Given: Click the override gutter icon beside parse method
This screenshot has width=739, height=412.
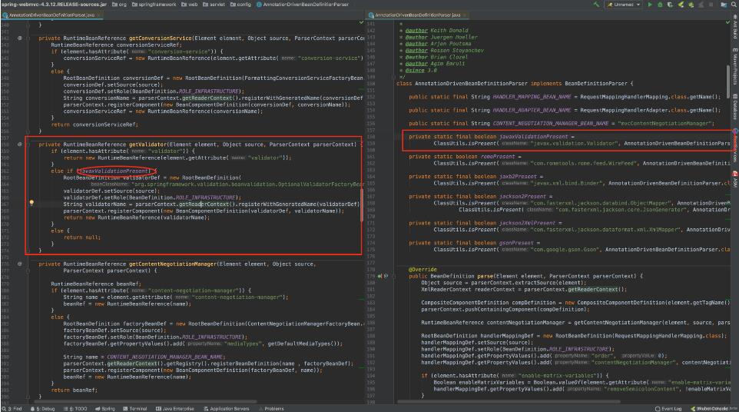Looking at the screenshot, I should pos(379,276).
